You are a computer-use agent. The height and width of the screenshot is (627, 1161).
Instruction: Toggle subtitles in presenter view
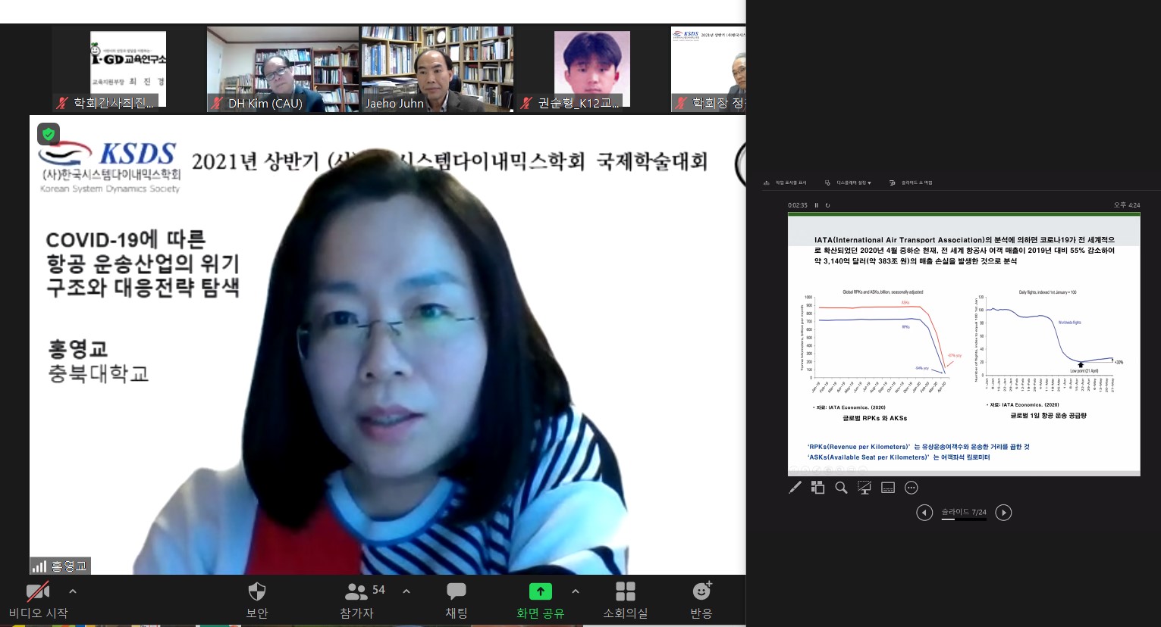(x=888, y=488)
